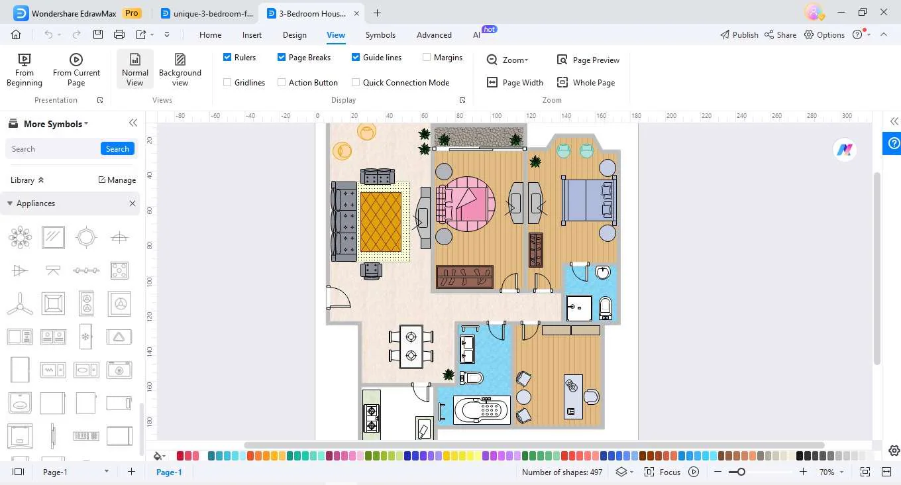Viewport: 901px width, 485px height.
Task: Open the Symbols ribbon tab
Action: point(380,35)
